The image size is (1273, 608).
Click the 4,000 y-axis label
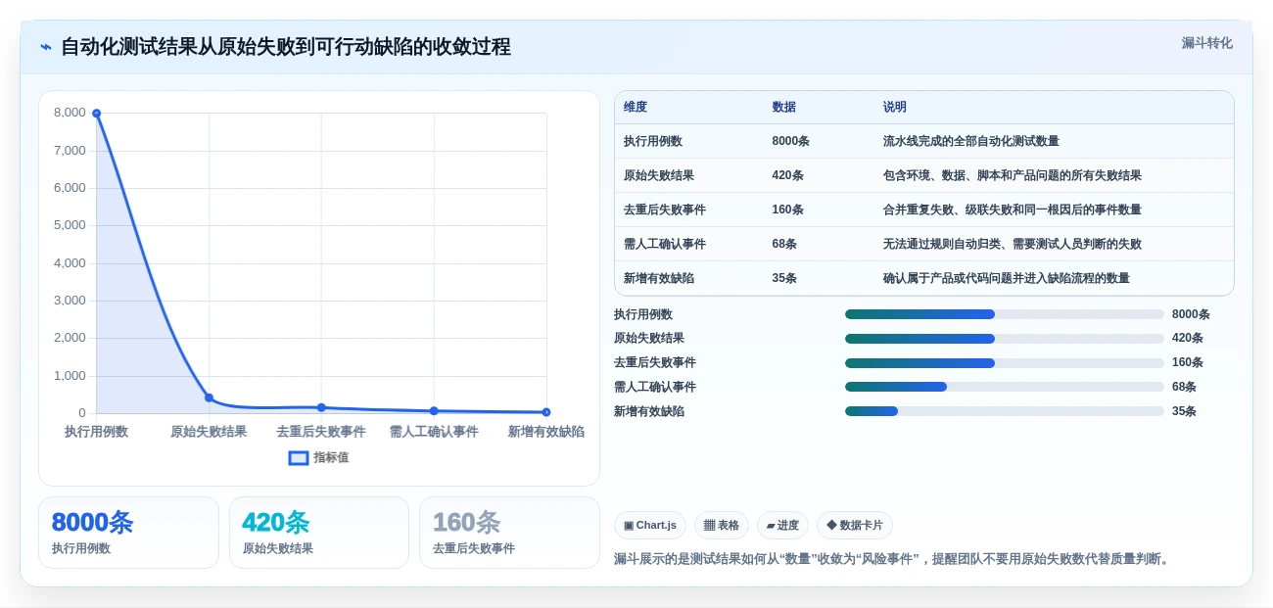click(x=70, y=262)
